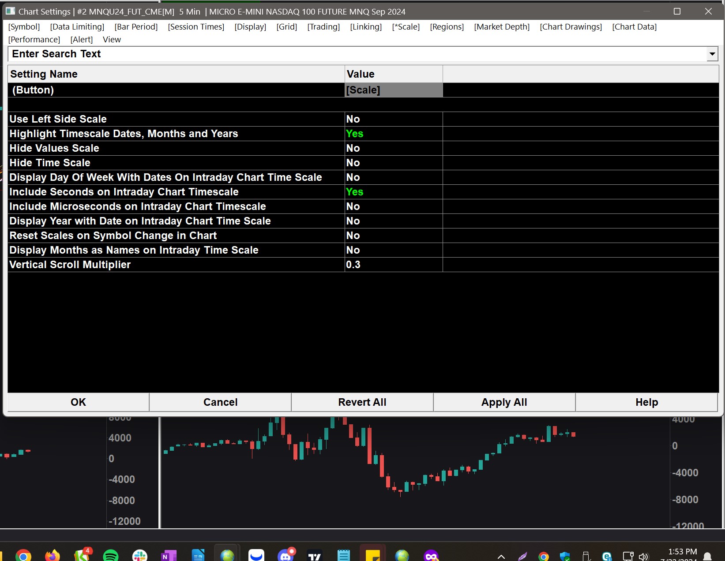The width and height of the screenshot is (725, 561).
Task: Confirm settings with the OK button
Action: tap(79, 402)
